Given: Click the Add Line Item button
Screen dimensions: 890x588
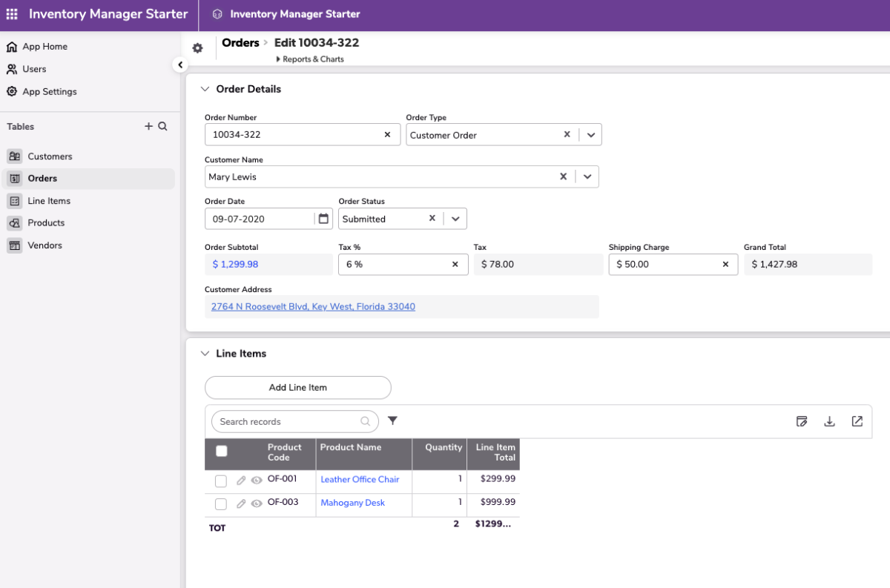Looking at the screenshot, I should (297, 387).
